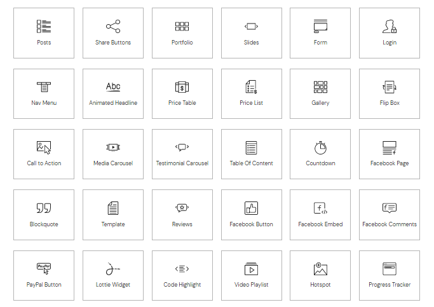The image size is (434, 307).
Task: Select the Call to Action widget
Action: click(x=44, y=154)
